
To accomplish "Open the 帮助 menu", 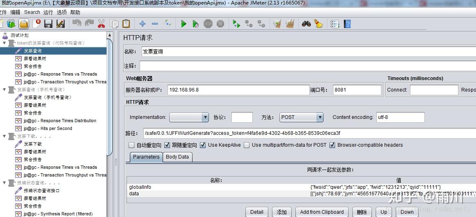I will point(75,12).
